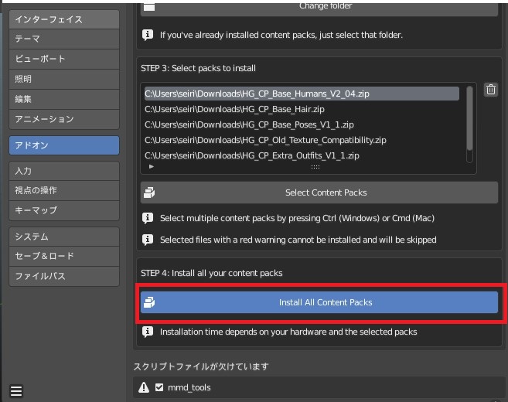Screen dimensions: 508x402
Task: Click the Select Content Packs stack icon
Action: [x=149, y=192]
